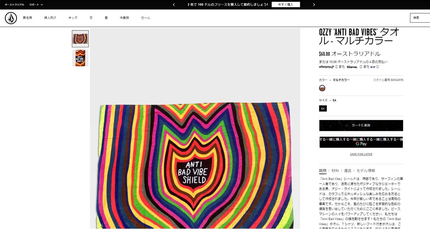Open the セール menu
430x233 pixels.
point(145,18)
